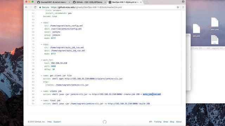Click 'final job' name text

(x=55, y=100)
